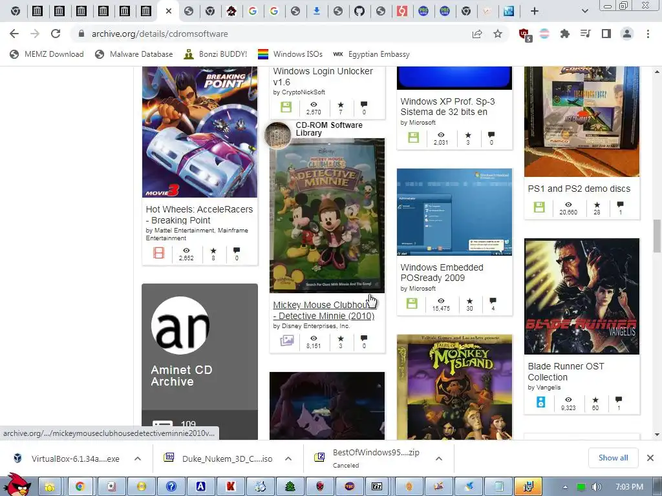Open Mickey Mouse Clubhouse Detective Minnie link
This screenshot has height=496, width=662.
(324, 311)
